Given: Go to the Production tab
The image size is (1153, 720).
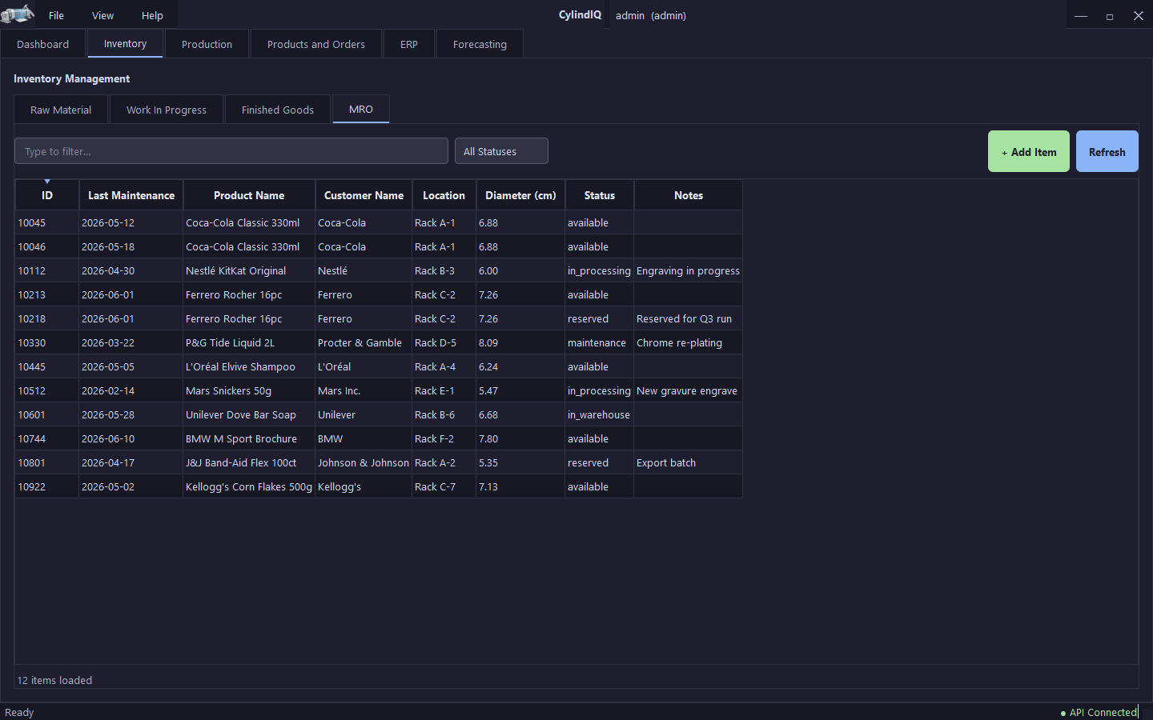Looking at the screenshot, I should coord(207,44).
